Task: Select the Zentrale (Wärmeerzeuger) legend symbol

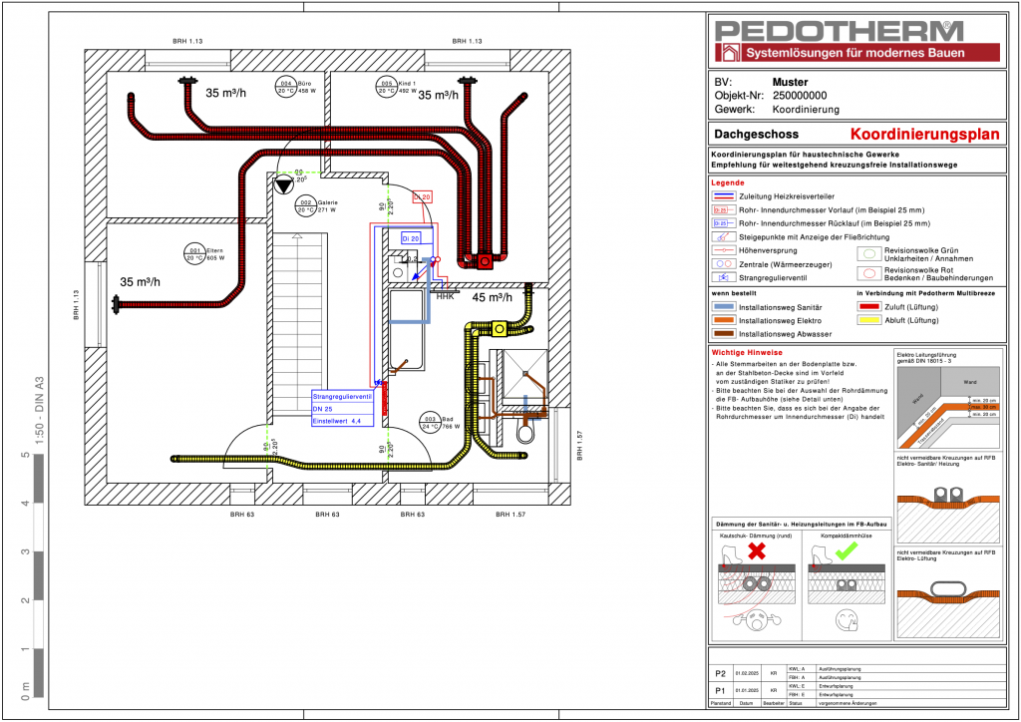Action: pyautogui.click(x=724, y=263)
